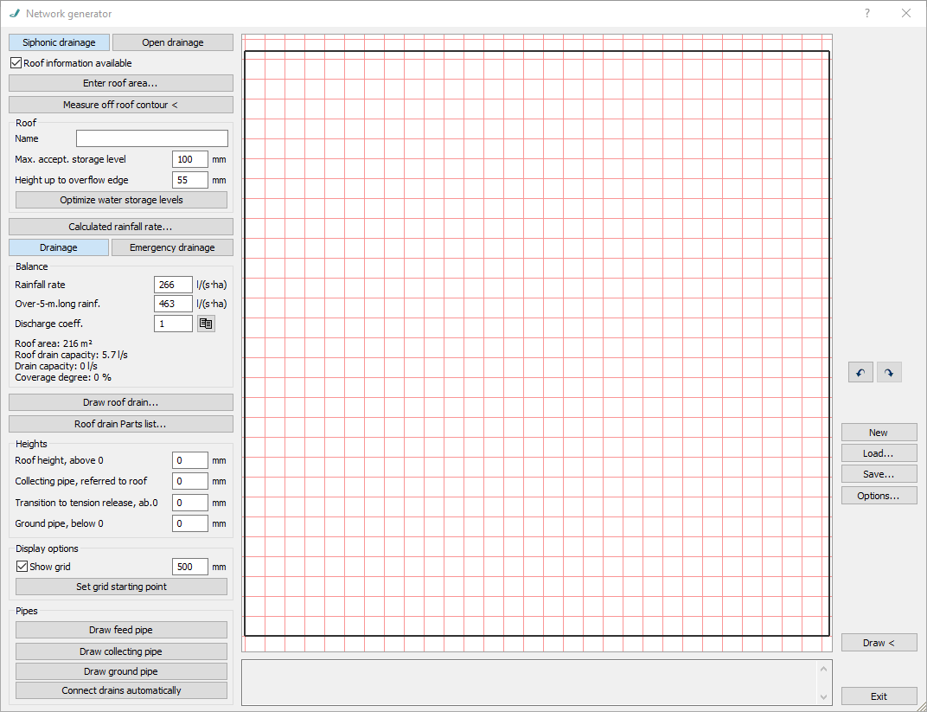Click 'Coverage degree: 0 %' text
Viewport: 927px width, 712px height.
point(63,377)
